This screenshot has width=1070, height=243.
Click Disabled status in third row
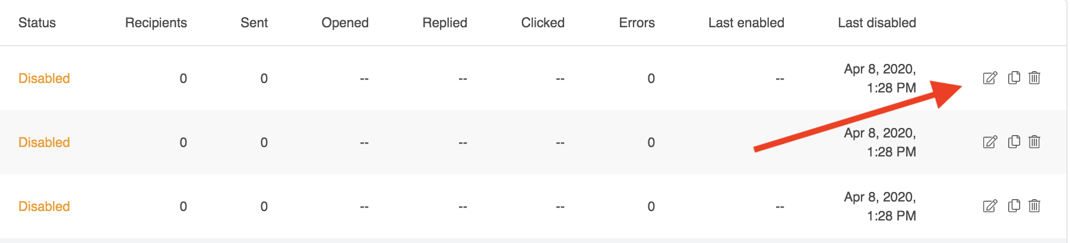44,206
